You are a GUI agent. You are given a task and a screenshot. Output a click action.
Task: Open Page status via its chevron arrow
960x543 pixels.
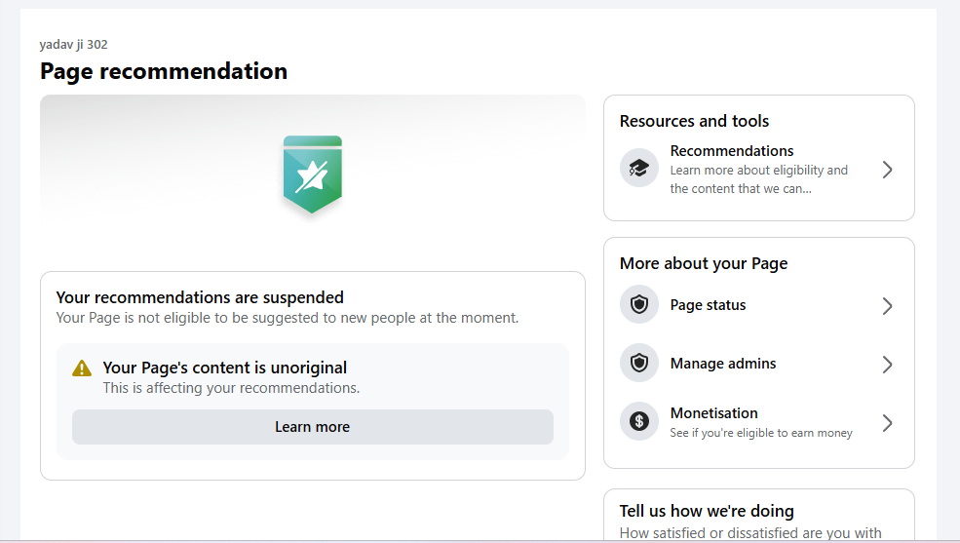(887, 306)
